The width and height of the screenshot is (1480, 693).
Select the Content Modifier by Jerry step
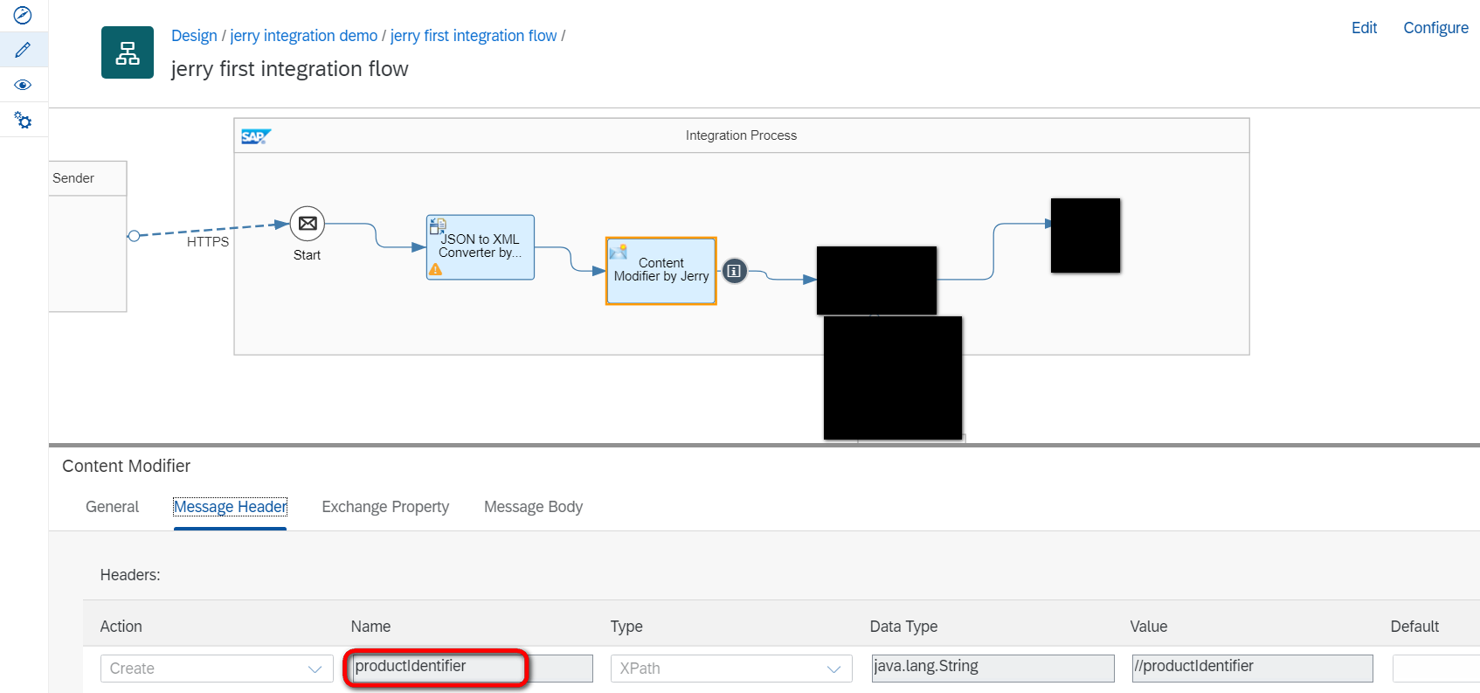pyautogui.click(x=661, y=270)
